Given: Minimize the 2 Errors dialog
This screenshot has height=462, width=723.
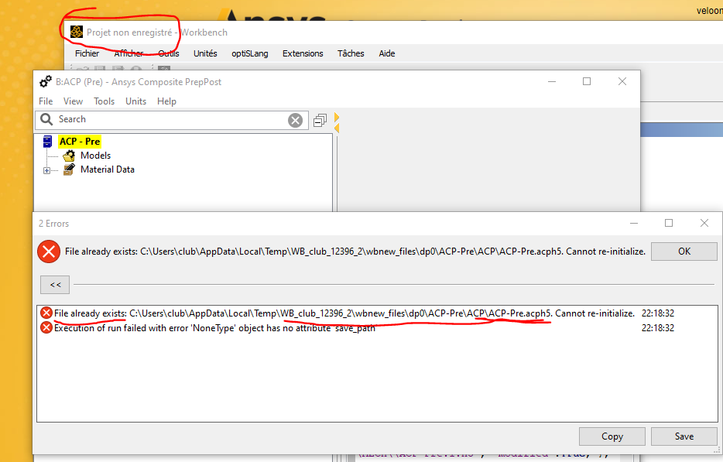Looking at the screenshot, I should (634, 223).
